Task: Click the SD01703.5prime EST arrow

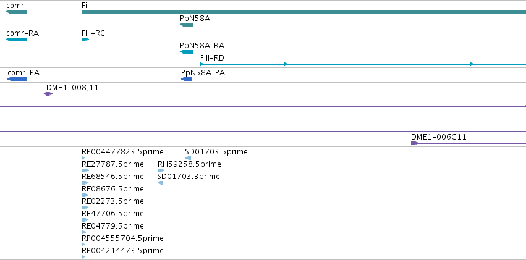Action: pos(188,158)
